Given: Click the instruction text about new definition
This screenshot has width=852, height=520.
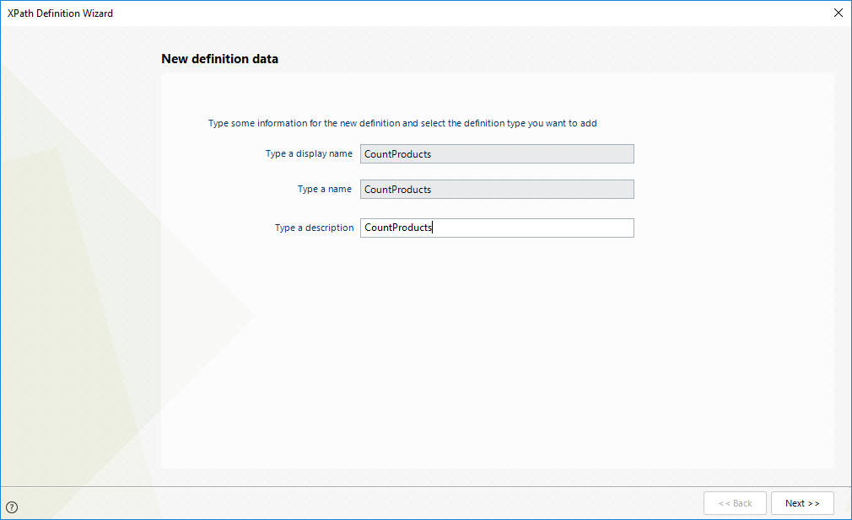Looking at the screenshot, I should pyautogui.click(x=402, y=123).
